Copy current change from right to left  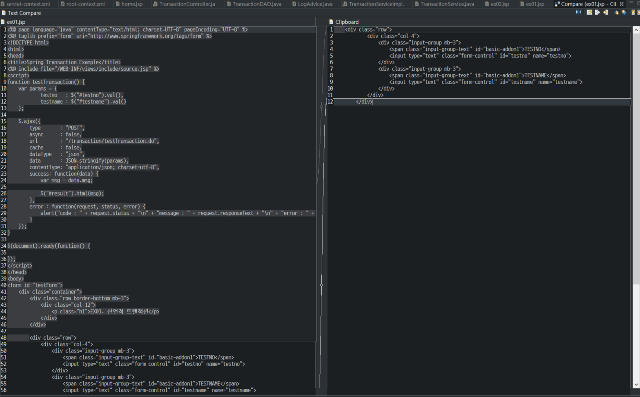(x=605, y=12)
